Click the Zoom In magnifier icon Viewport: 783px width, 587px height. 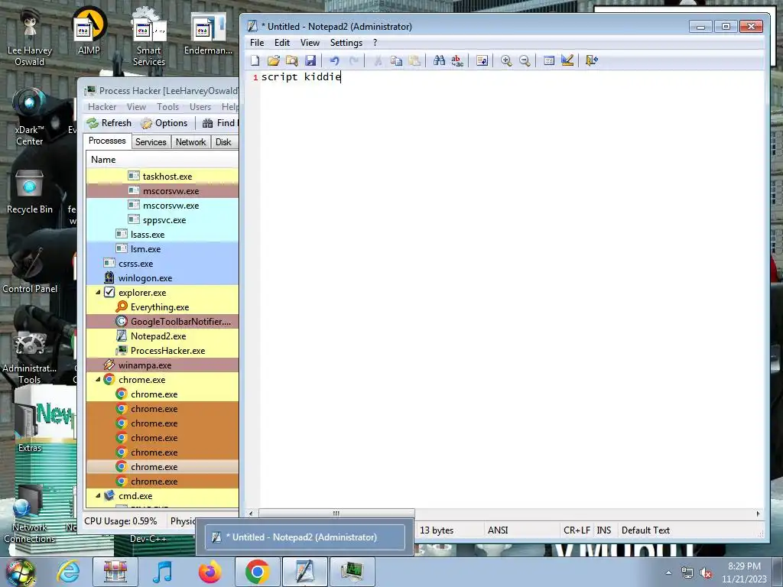(506, 61)
